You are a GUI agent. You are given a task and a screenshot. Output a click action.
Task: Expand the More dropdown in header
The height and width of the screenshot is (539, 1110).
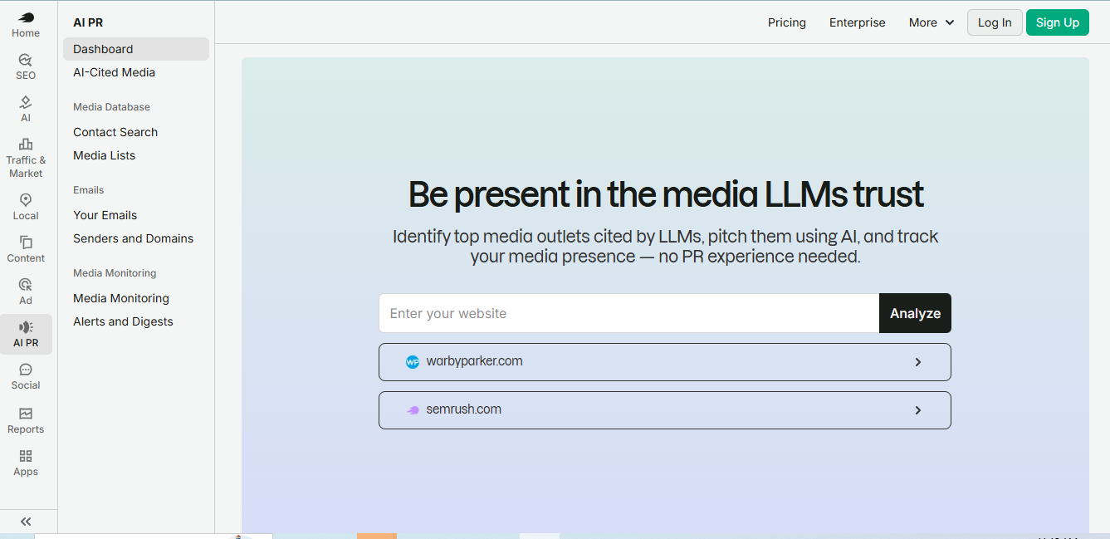tap(932, 22)
